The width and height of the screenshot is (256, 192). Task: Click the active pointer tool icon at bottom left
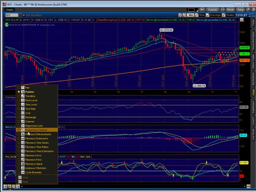tap(18, 186)
